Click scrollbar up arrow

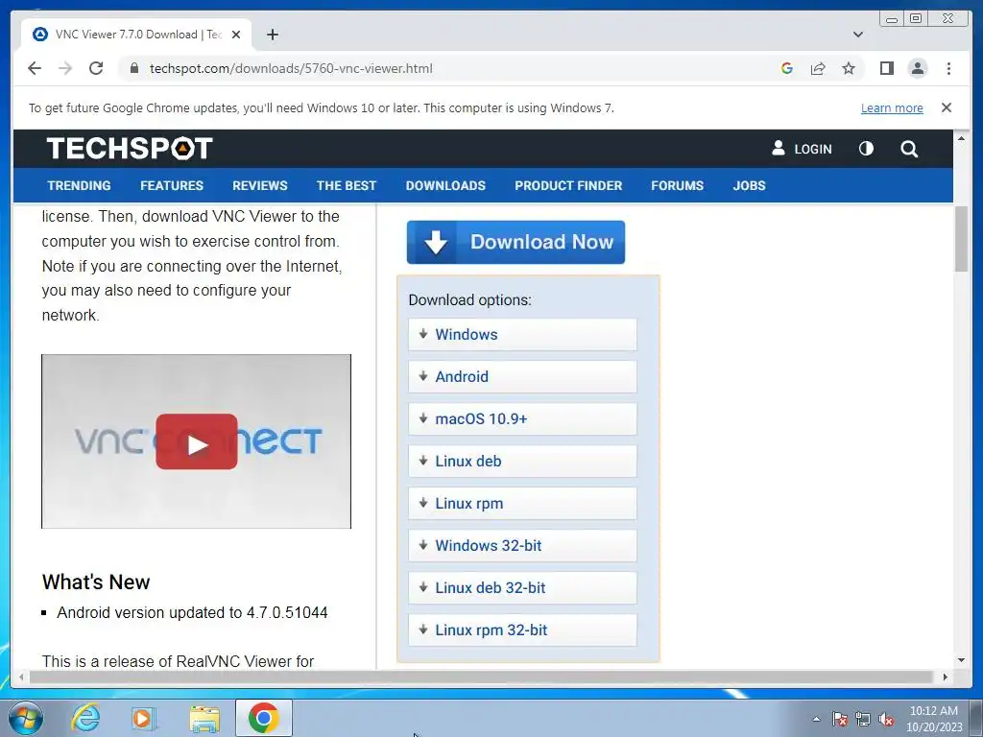click(961, 137)
